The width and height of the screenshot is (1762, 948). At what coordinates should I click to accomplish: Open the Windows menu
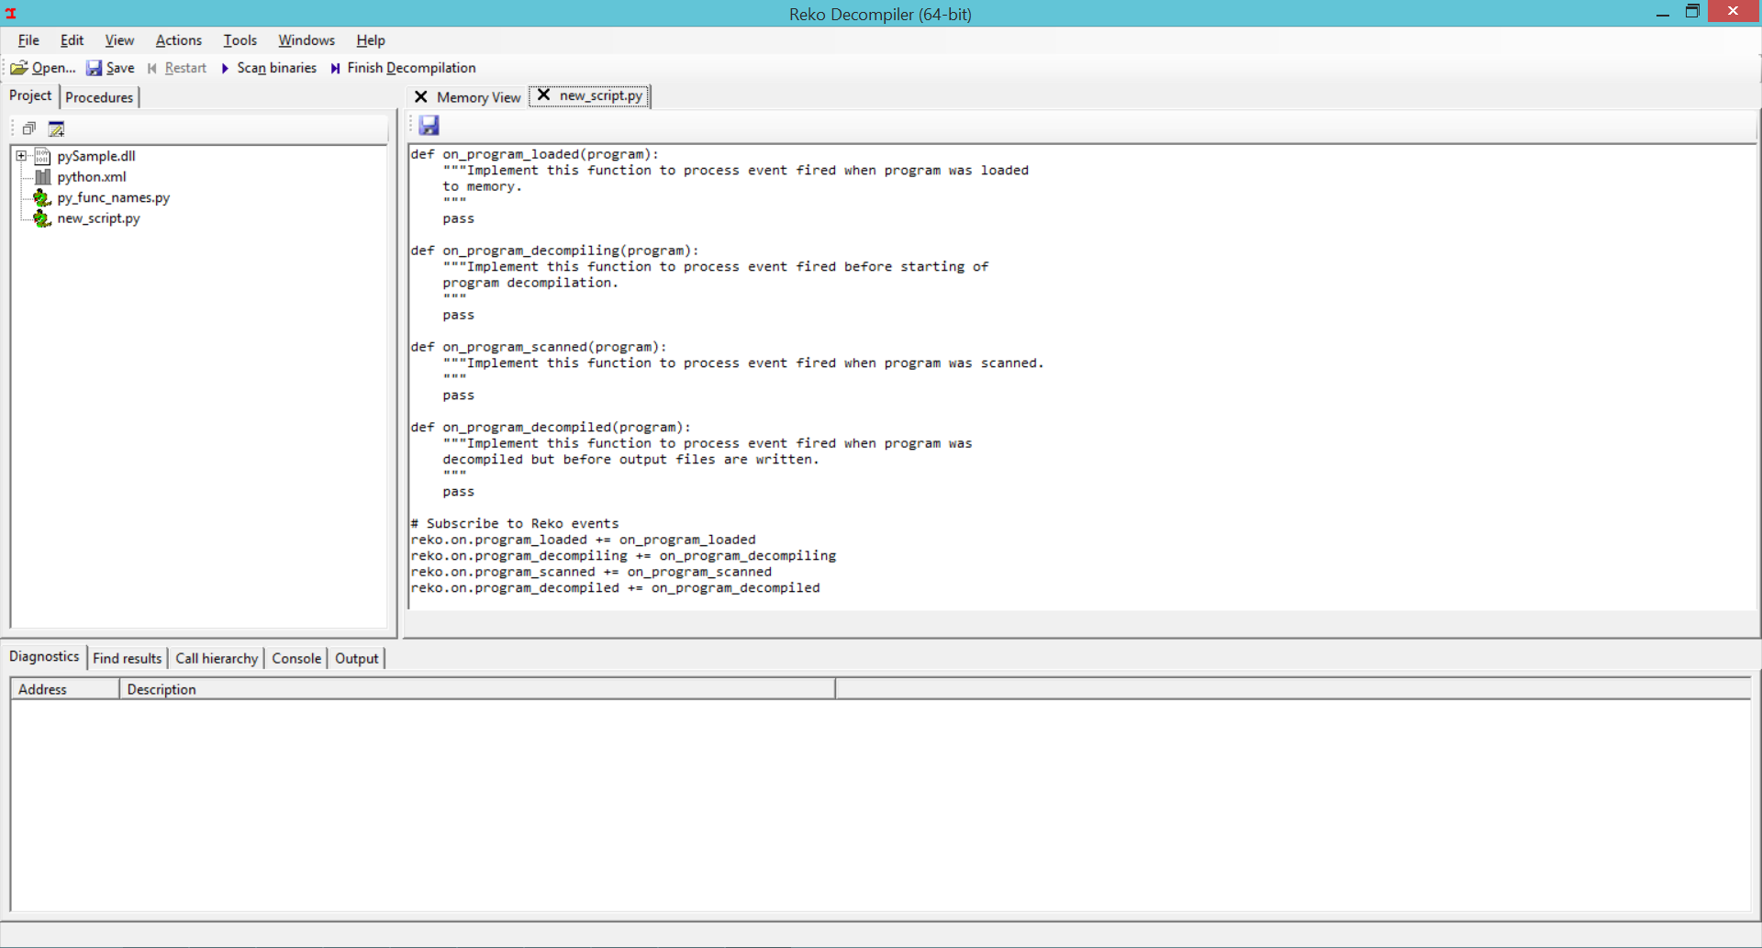coord(307,40)
